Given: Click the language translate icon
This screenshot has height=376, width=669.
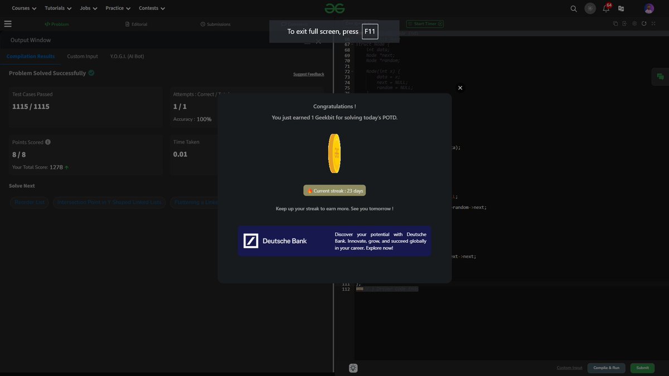Looking at the screenshot, I should [621, 8].
